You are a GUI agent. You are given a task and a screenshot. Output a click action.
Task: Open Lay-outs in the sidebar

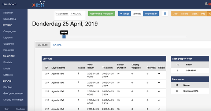(x=8, y=38)
